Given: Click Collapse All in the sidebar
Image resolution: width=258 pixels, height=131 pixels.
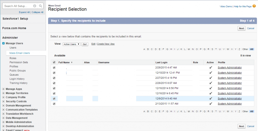Looking at the screenshot, I should (x=37, y=12).
